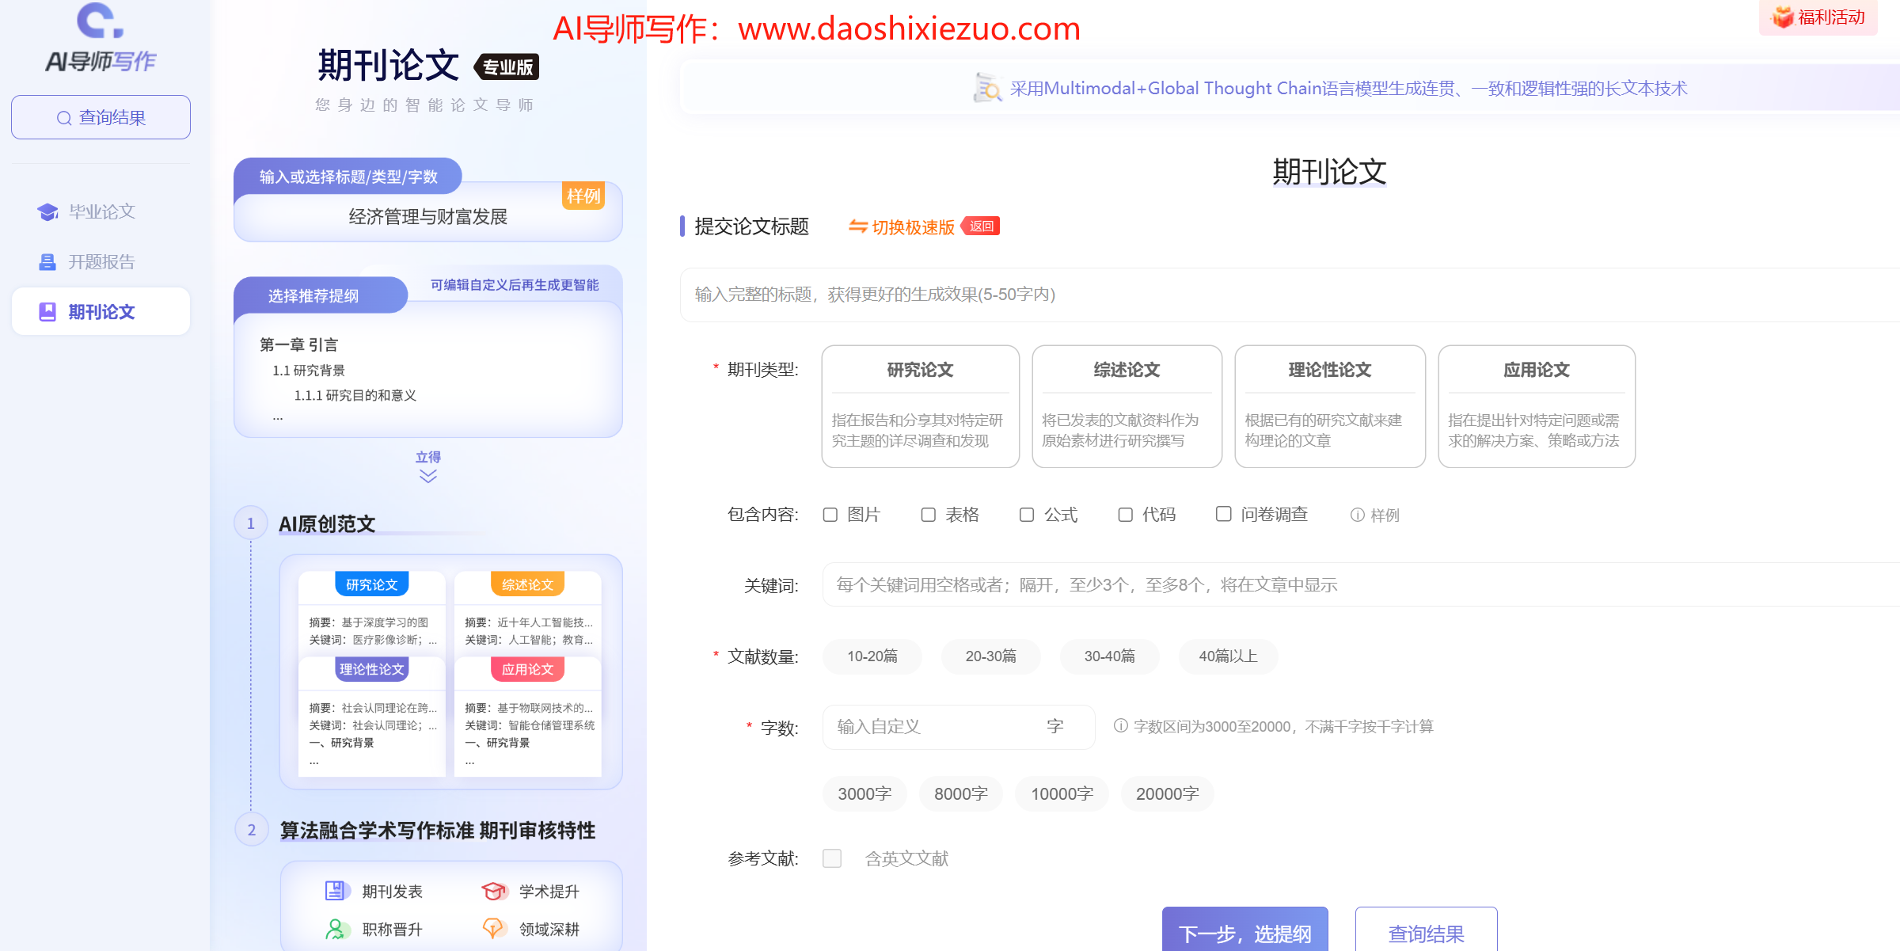The height and width of the screenshot is (951, 1900).
Task: Focus the paper title input field
Action: coord(1290,295)
